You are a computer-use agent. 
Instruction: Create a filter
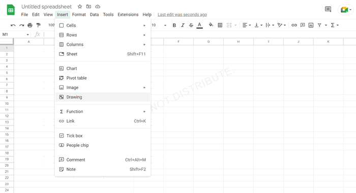(319, 25)
